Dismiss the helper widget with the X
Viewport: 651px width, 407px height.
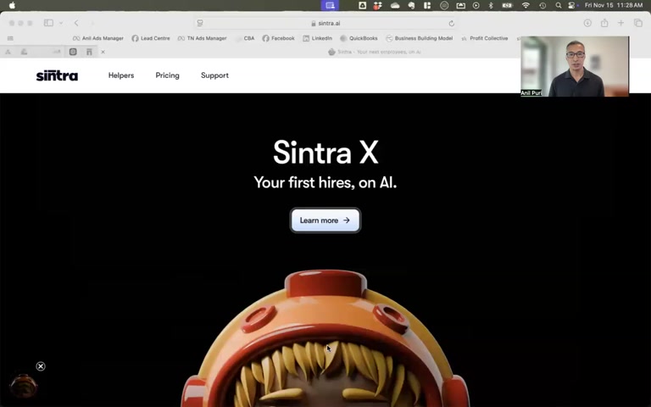pyautogui.click(x=41, y=366)
